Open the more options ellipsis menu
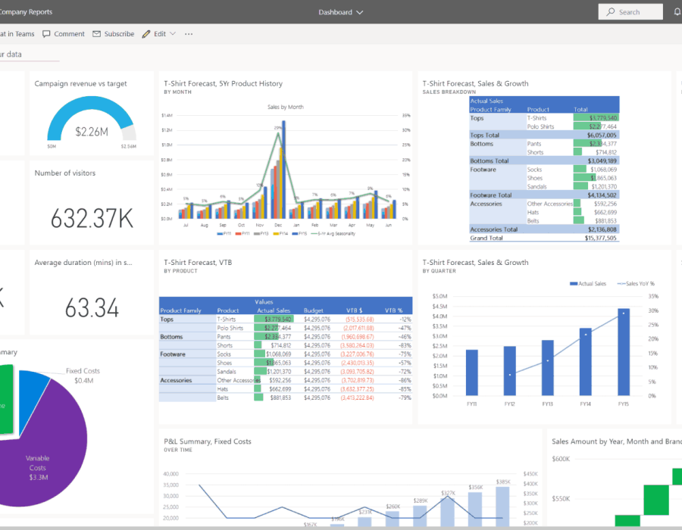This screenshot has width=682, height=530. click(189, 34)
